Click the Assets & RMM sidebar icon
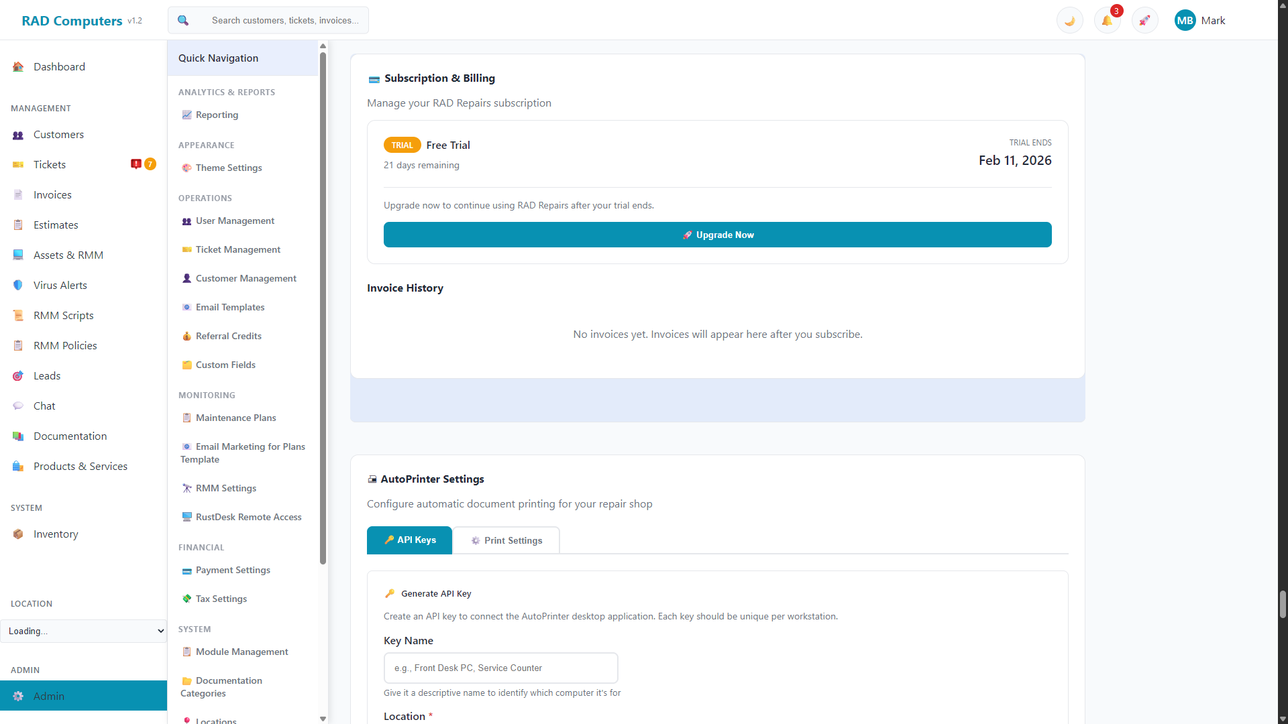Screen dimensions: 1288x724 (x=17, y=255)
